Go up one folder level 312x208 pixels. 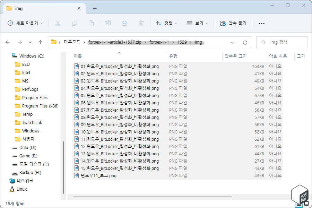(41, 42)
